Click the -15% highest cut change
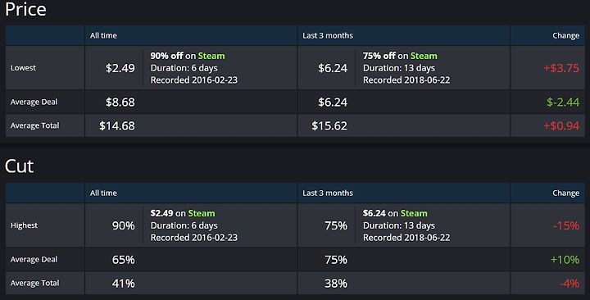590x300 pixels. (566, 225)
